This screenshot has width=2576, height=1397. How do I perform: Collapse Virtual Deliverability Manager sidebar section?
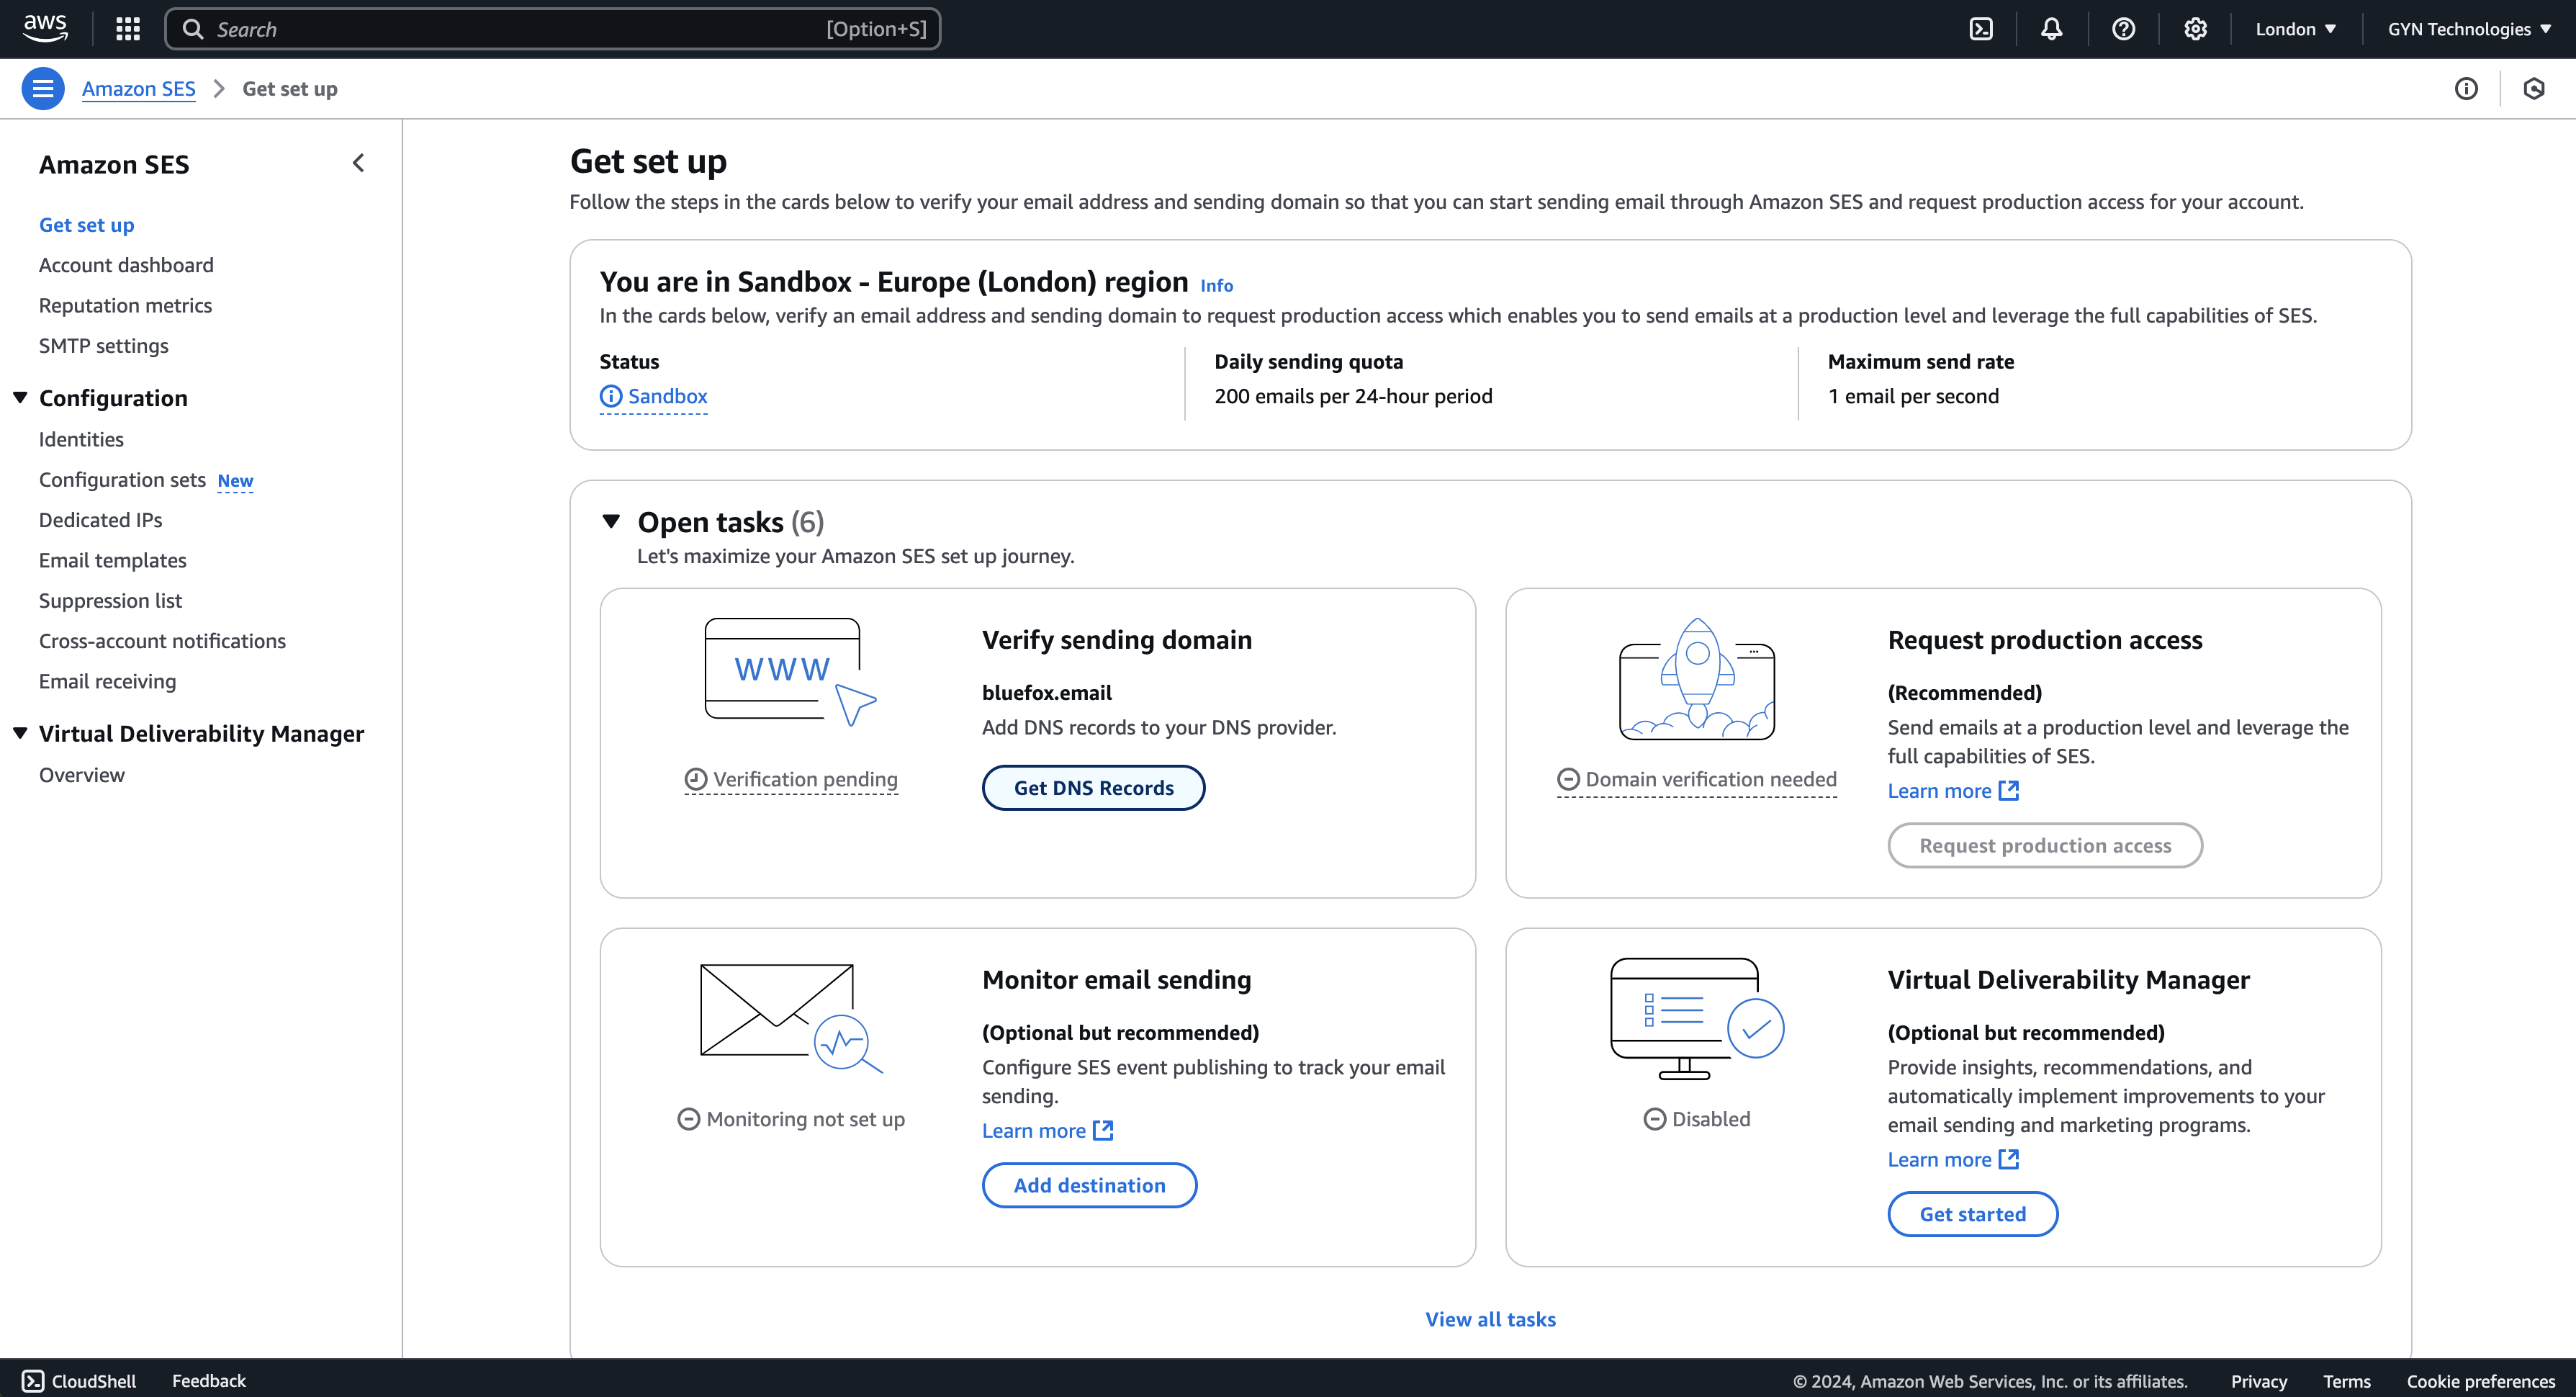[x=20, y=733]
